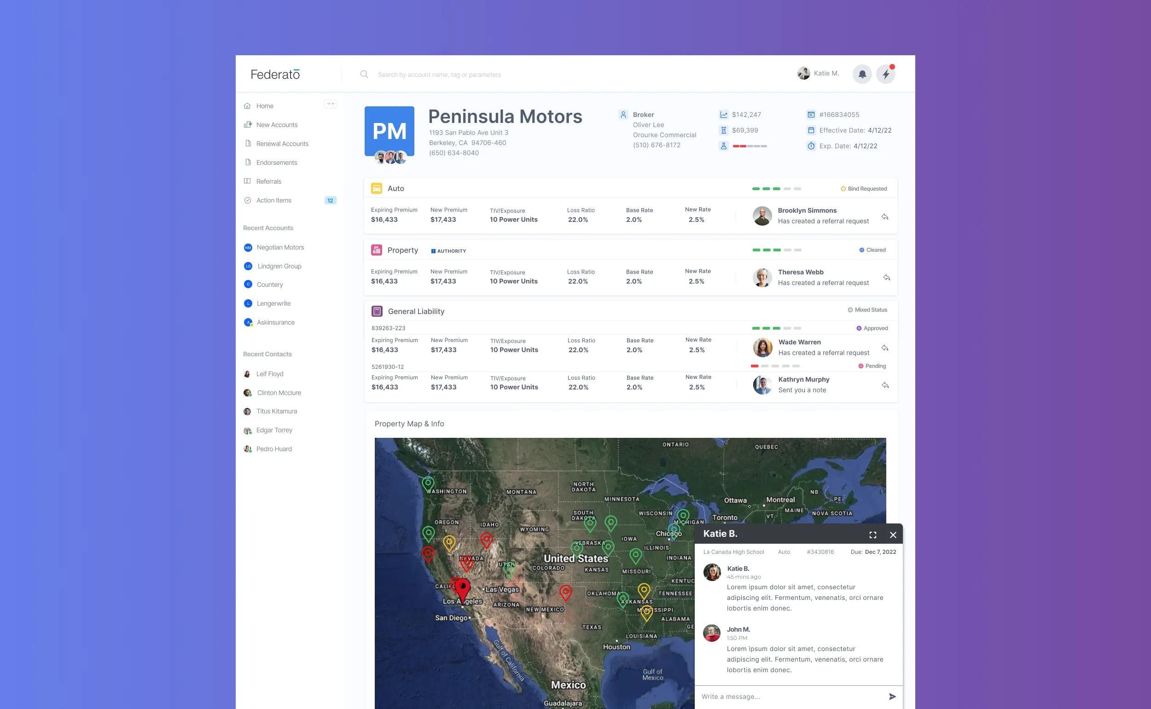Go to Renewal Accounts page
The height and width of the screenshot is (709, 1151).
click(282, 144)
